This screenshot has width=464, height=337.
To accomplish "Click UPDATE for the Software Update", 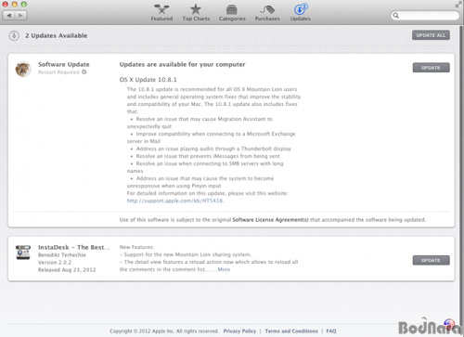I will (x=431, y=68).
